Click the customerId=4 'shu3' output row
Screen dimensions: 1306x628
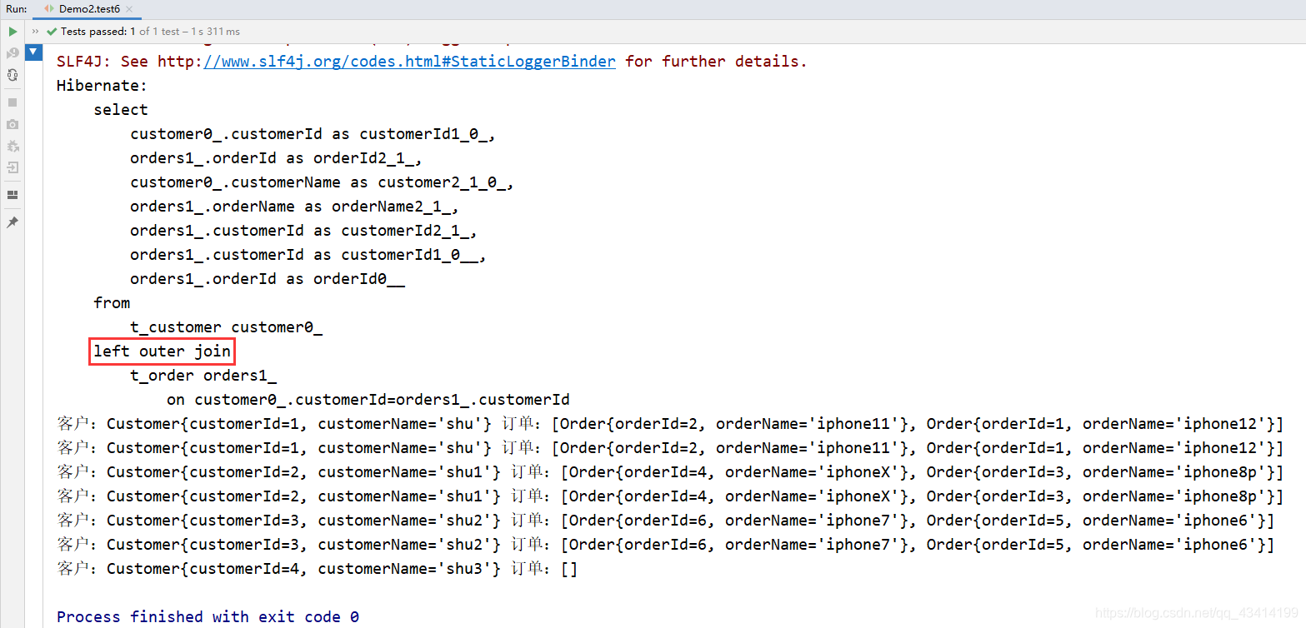tap(317, 569)
